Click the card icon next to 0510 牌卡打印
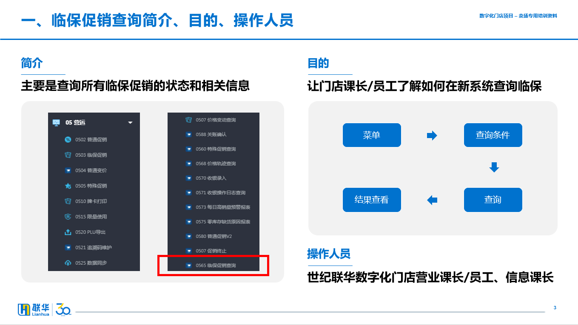 pyautogui.click(x=68, y=201)
